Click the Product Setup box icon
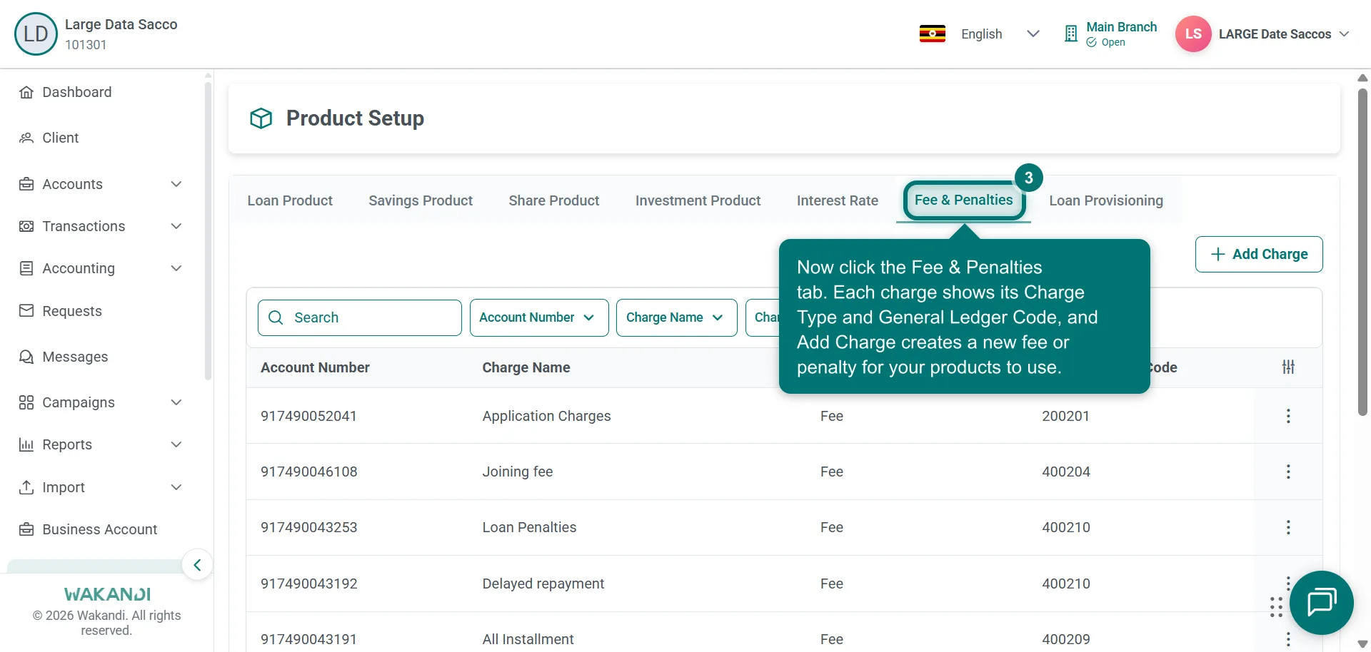Image resolution: width=1371 pixels, height=652 pixels. click(x=261, y=118)
